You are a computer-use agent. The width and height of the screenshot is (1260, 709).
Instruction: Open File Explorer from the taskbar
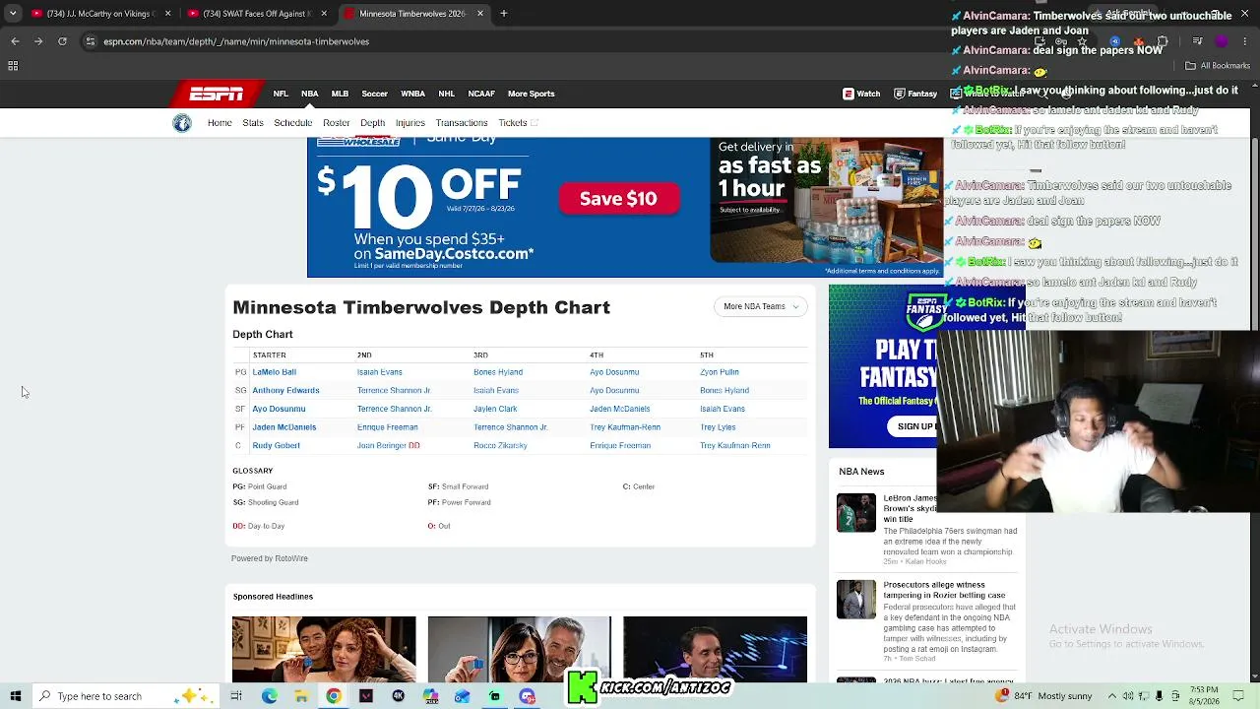click(301, 696)
